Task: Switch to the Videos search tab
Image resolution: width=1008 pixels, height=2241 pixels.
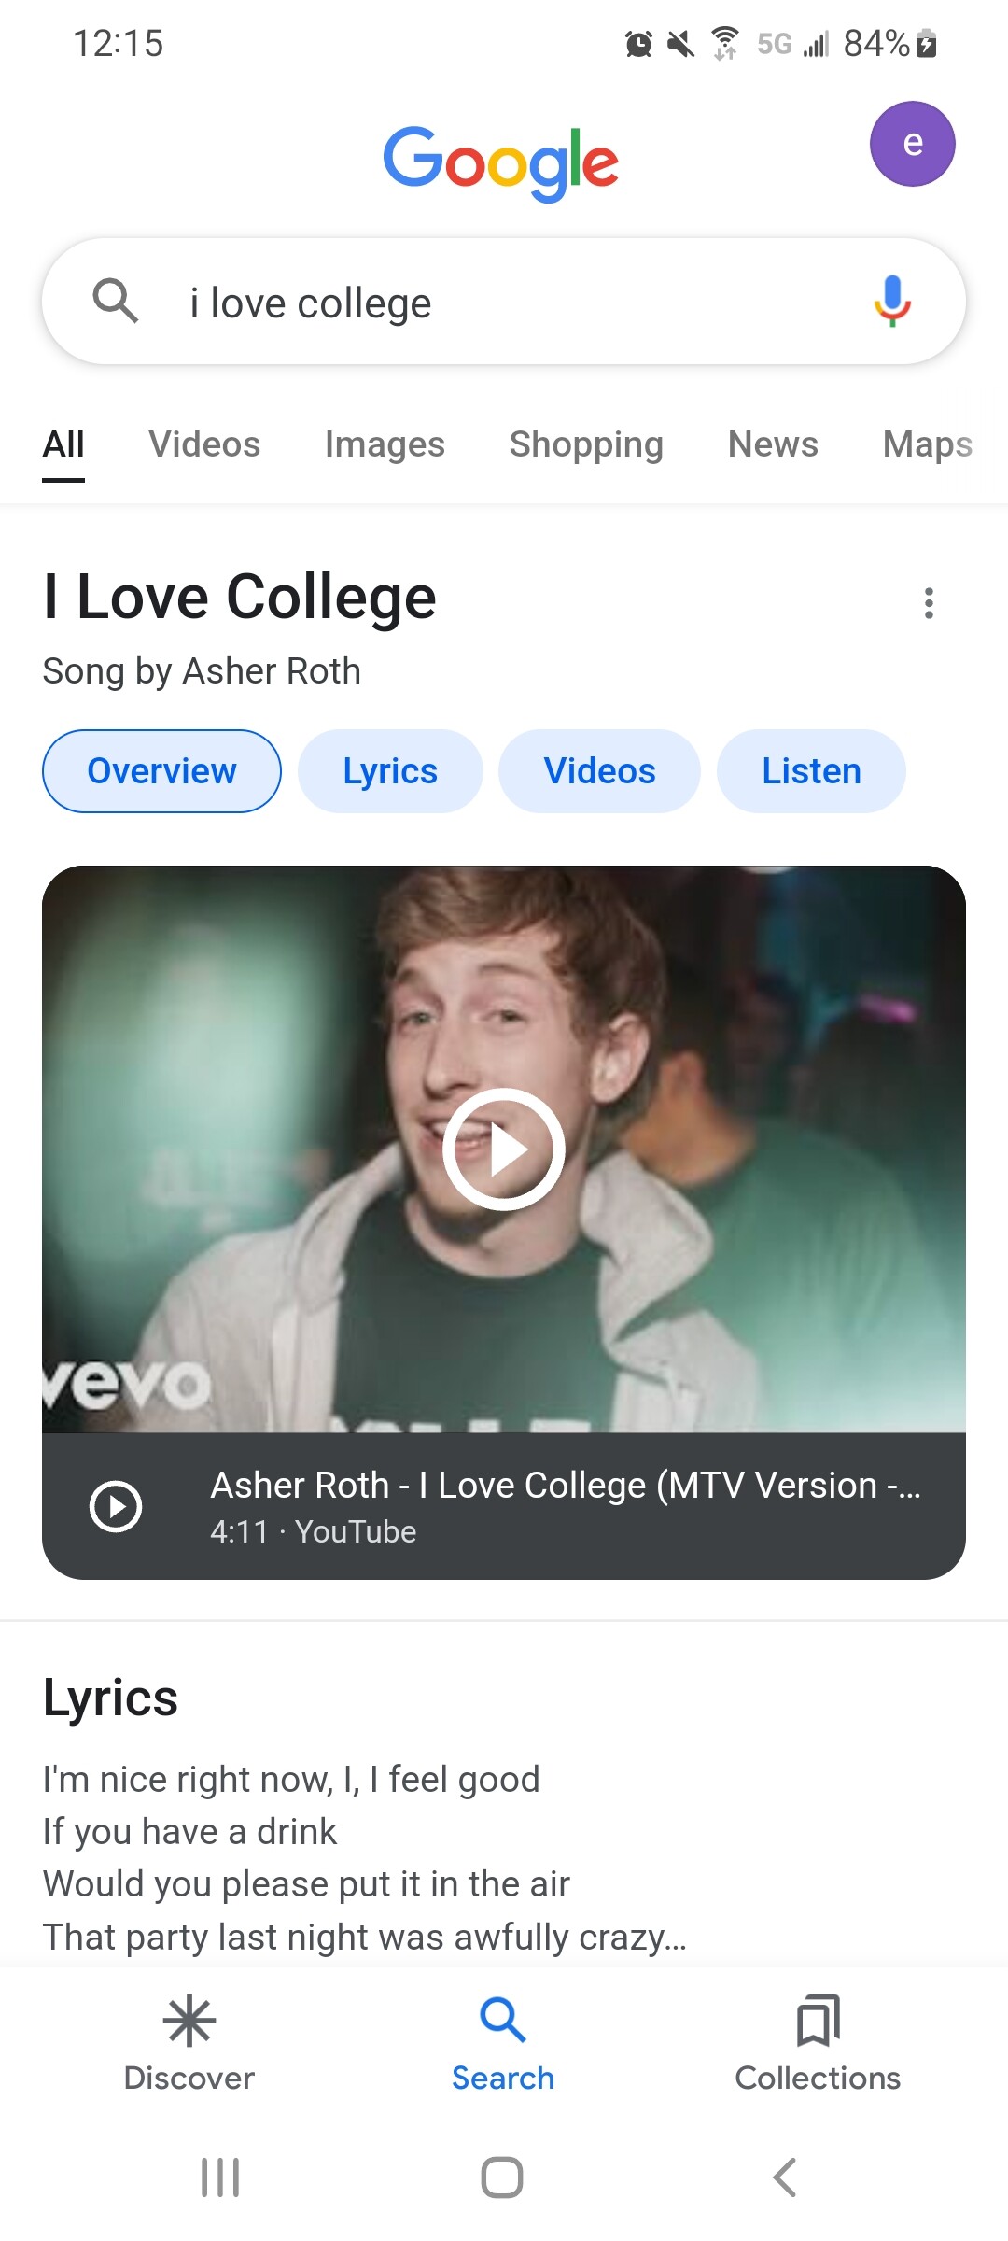Action: tap(204, 444)
